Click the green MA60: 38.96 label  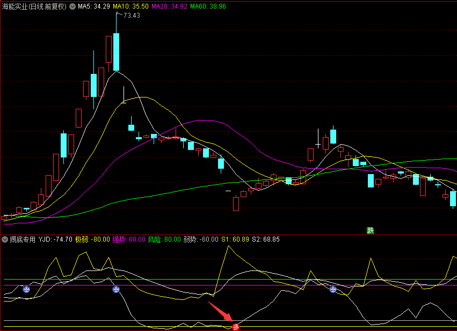click(208, 6)
